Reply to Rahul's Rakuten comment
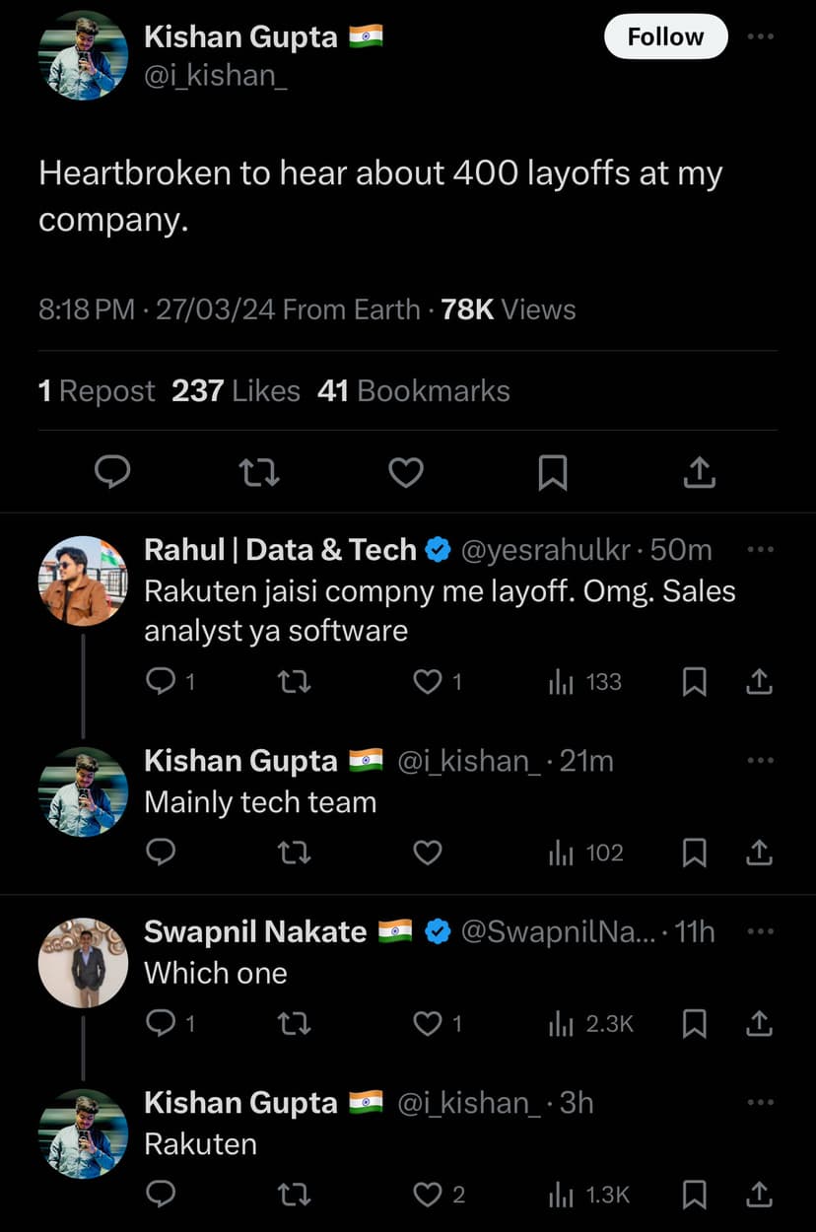Screen dimensions: 816x1232 [x=161, y=682]
